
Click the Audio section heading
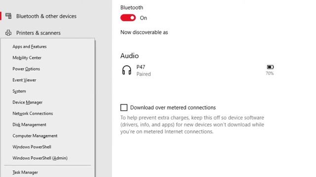[x=129, y=56]
